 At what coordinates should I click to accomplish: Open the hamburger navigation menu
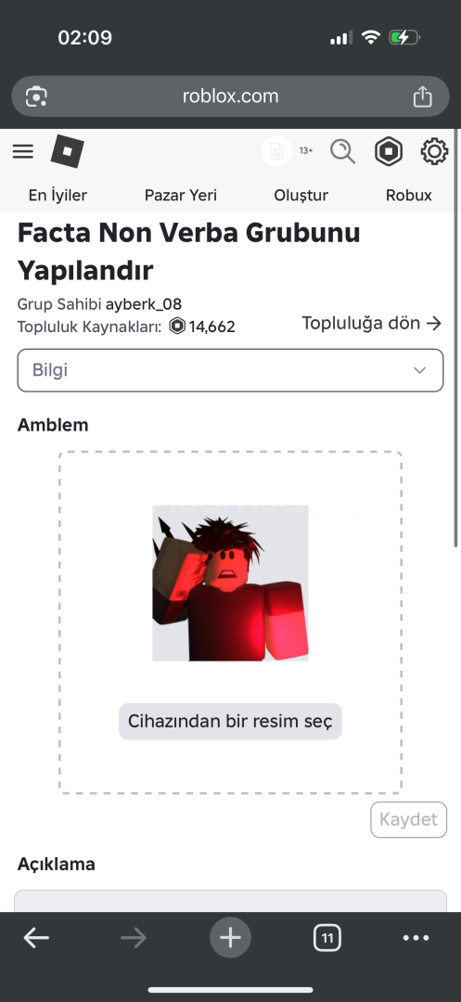23,151
